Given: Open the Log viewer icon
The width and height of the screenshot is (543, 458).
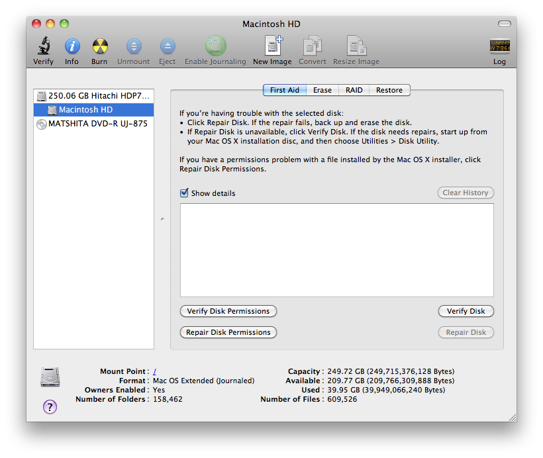Looking at the screenshot, I should (499, 46).
